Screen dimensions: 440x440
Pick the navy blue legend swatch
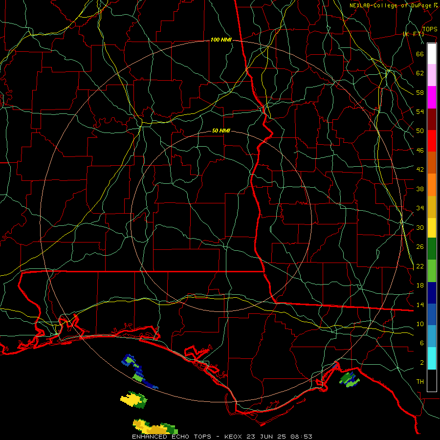pyautogui.click(x=432, y=293)
